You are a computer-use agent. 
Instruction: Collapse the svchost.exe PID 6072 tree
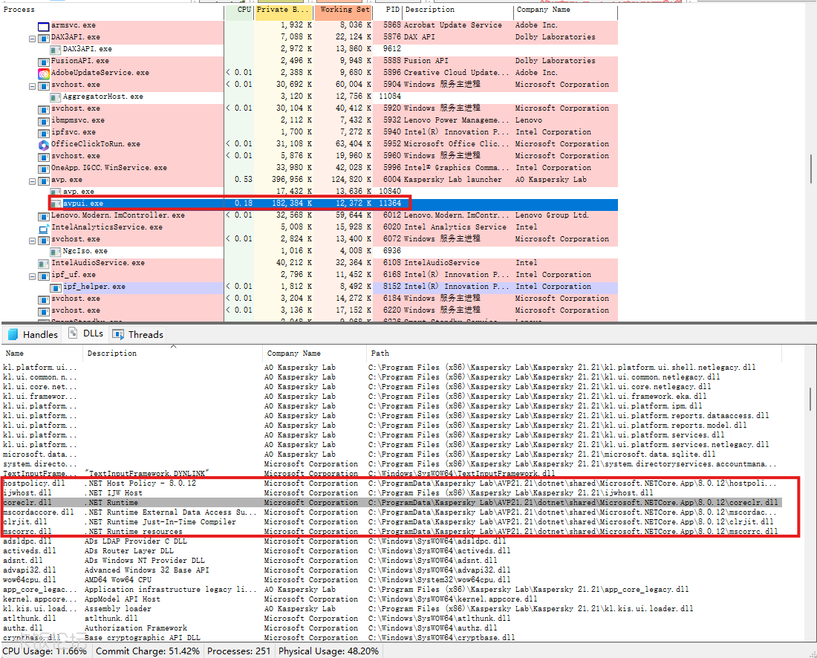pos(32,240)
